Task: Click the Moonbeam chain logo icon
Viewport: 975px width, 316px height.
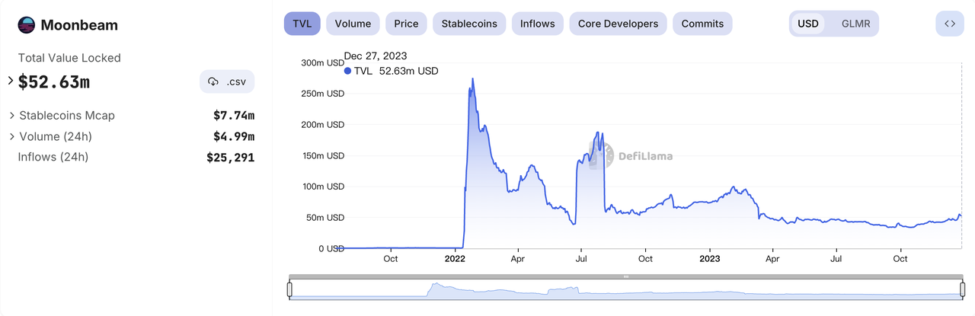Action: pos(26,25)
